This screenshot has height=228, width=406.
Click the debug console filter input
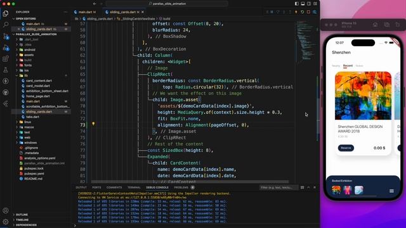tap(278, 187)
